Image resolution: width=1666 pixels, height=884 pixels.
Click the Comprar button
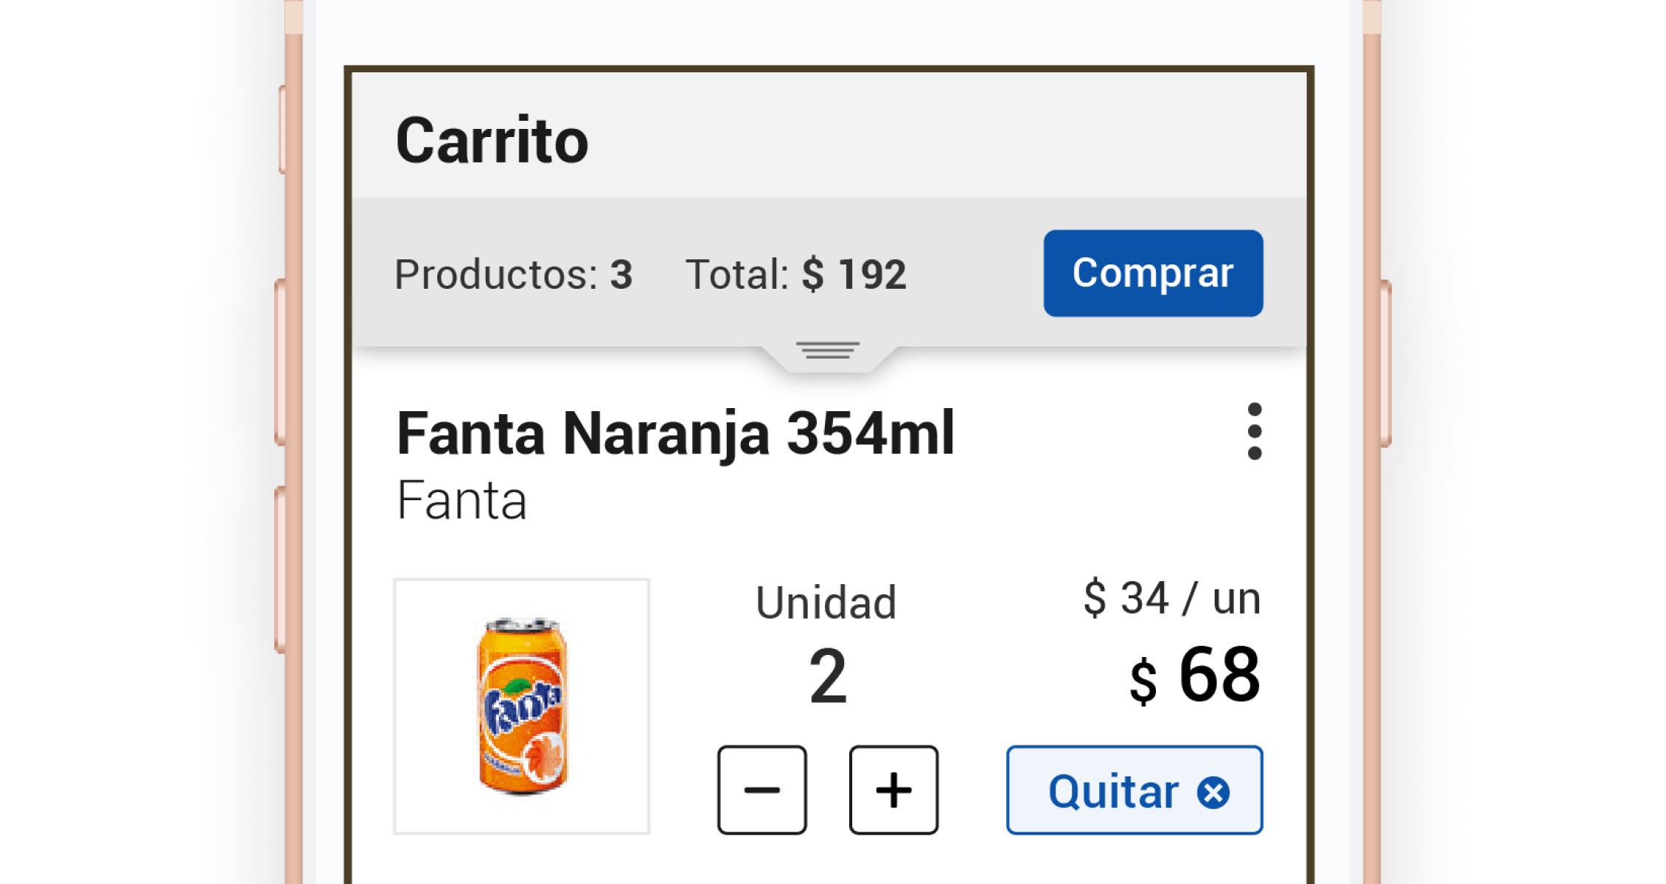(1153, 273)
